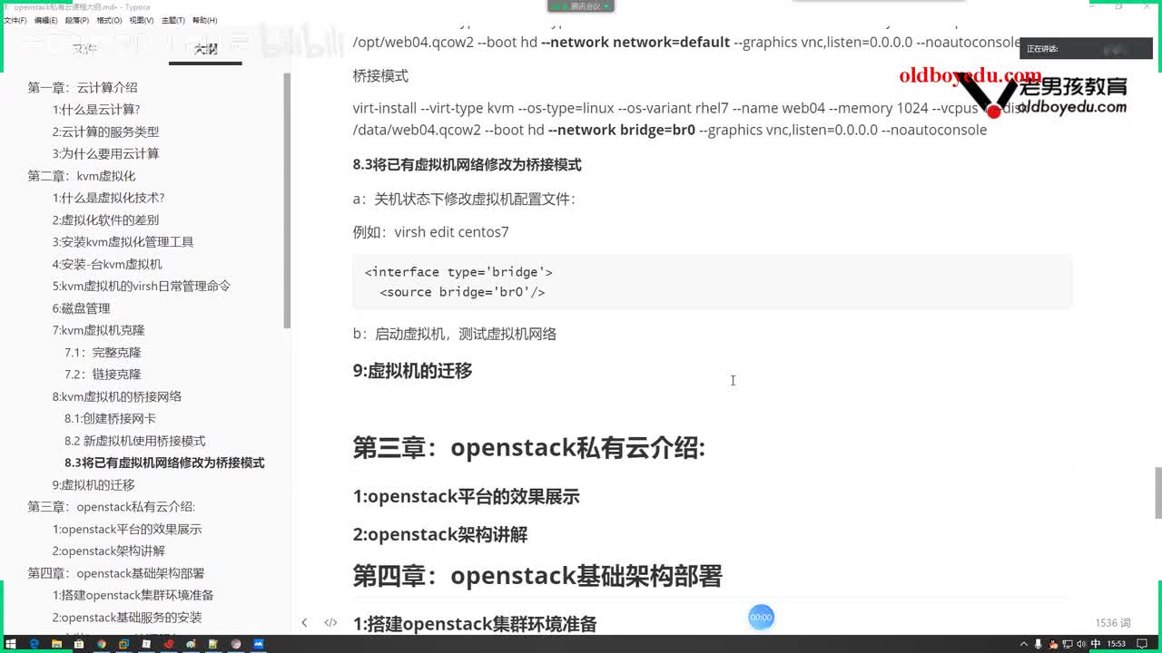Open volume control in system tray
This screenshot has width=1162, height=653.
[1081, 643]
